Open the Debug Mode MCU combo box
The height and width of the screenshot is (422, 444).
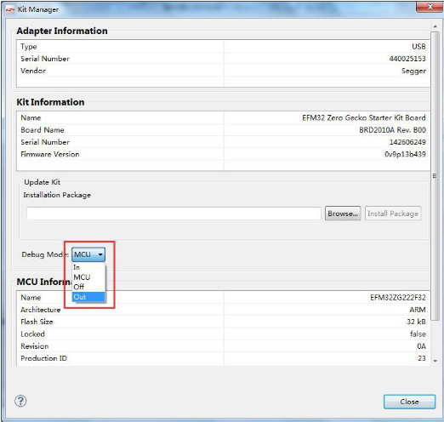[88, 254]
